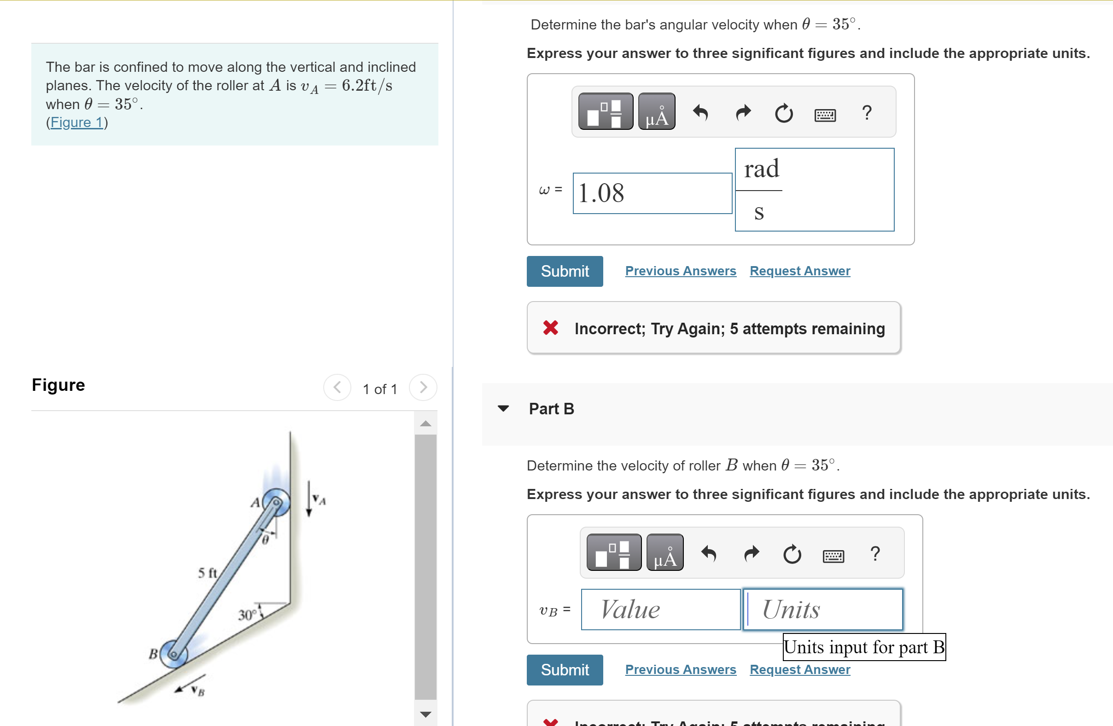Open the equation templates icon in Part A toolbar
Screen dimensions: 1113x726
605,112
